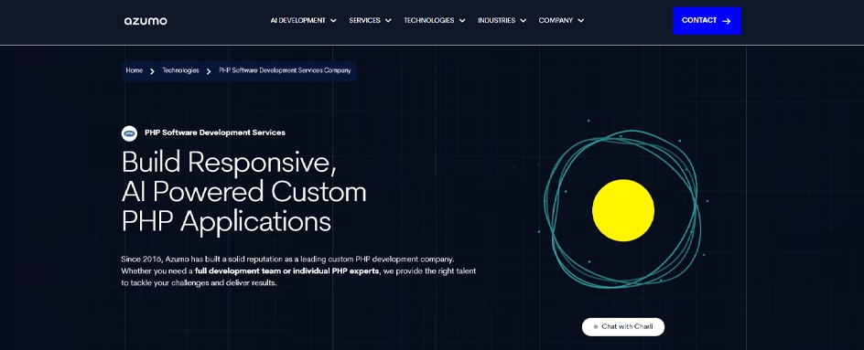Click the blue Contact button
Image resolution: width=864 pixels, height=350 pixels.
coord(707,21)
